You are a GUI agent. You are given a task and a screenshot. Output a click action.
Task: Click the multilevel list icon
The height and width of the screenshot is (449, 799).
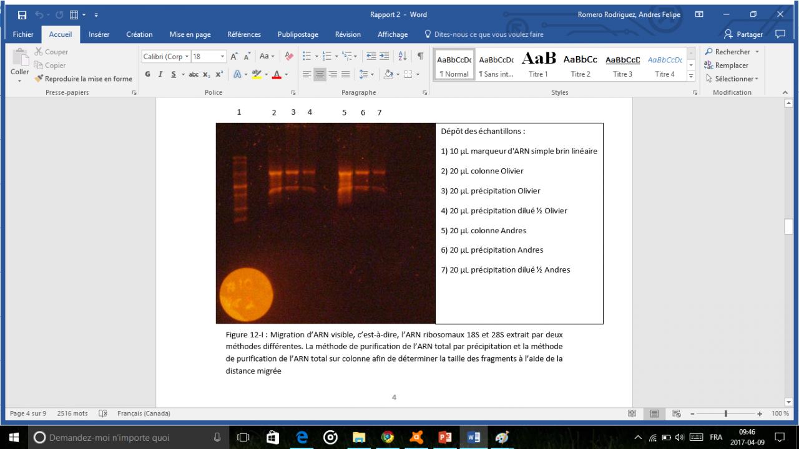click(x=348, y=56)
